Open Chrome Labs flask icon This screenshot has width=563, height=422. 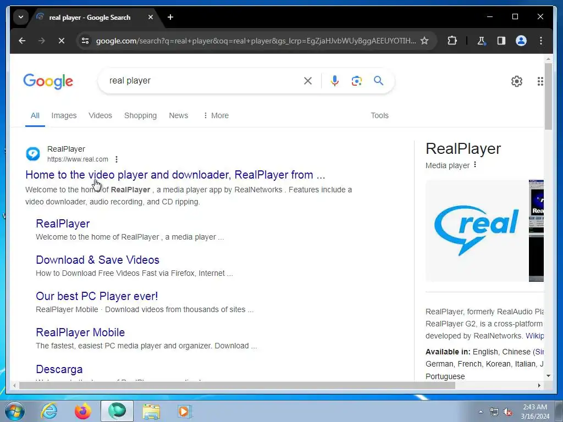tap(481, 41)
